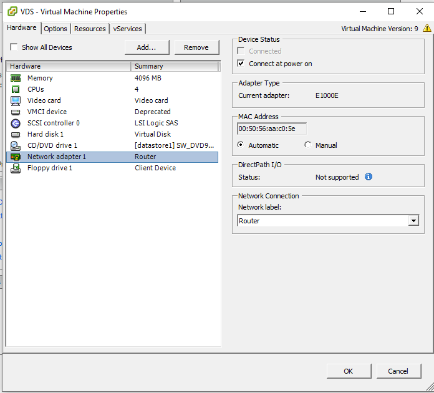The height and width of the screenshot is (393, 434).
Task: Click the Add... button
Action: [x=147, y=47]
